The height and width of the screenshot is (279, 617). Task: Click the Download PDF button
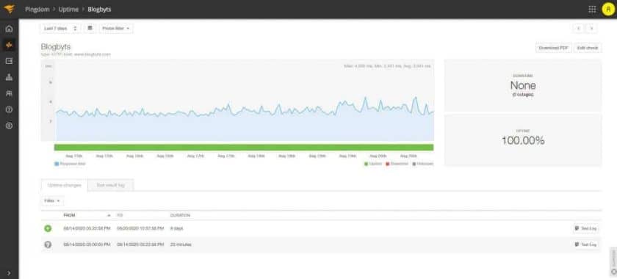pos(554,48)
